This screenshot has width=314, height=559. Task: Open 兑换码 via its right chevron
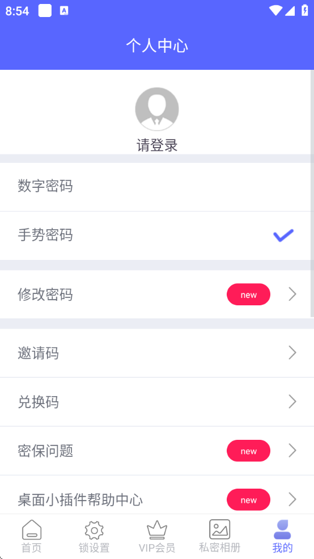pos(292,402)
